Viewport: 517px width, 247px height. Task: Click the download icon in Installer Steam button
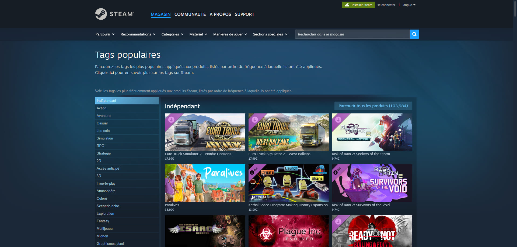click(x=347, y=5)
